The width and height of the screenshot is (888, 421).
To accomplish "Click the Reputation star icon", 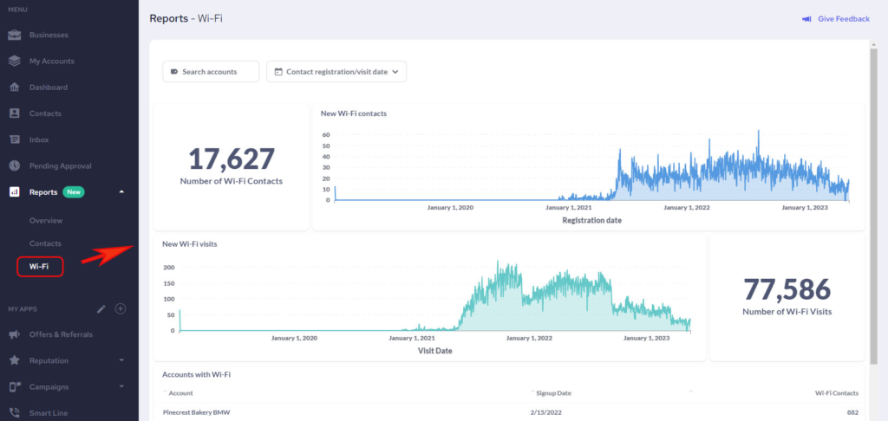I will click(14, 360).
